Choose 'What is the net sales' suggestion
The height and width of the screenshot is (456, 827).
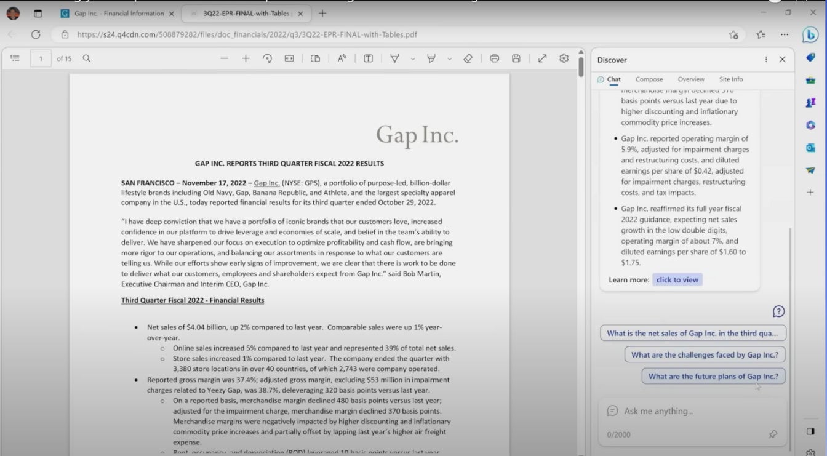click(693, 333)
